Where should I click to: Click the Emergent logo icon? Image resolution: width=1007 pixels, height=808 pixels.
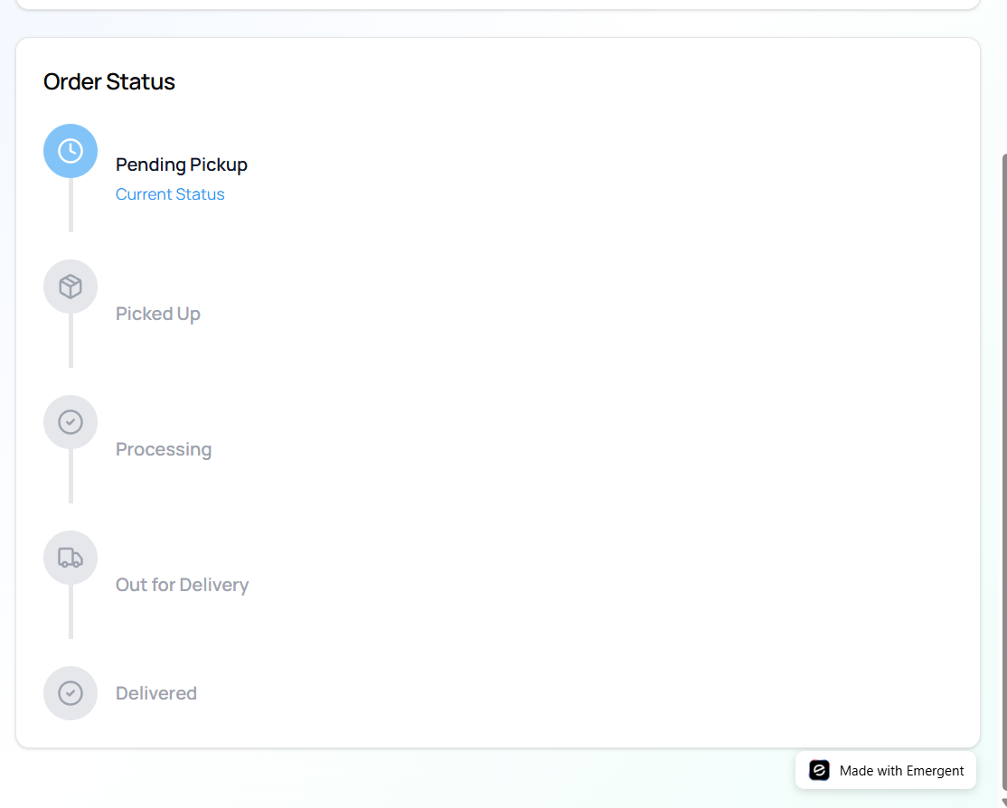coord(818,770)
